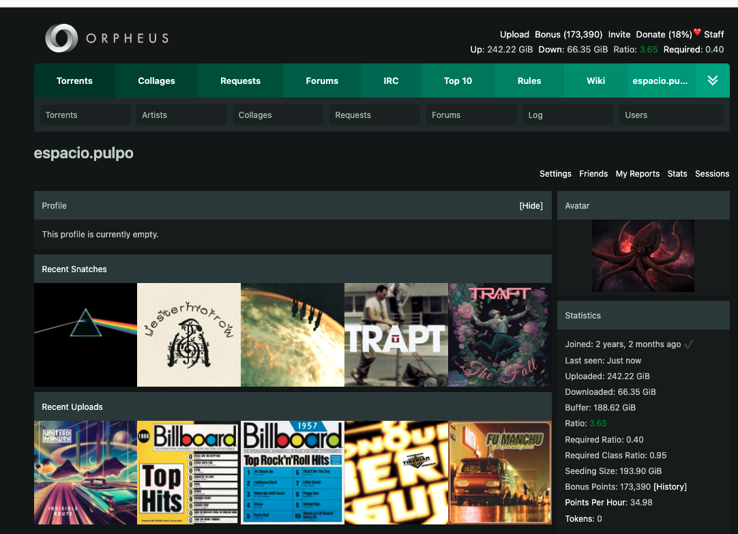This screenshot has height=534, width=738.
Task: Click the Tokens: 0 line
Action: (x=583, y=518)
